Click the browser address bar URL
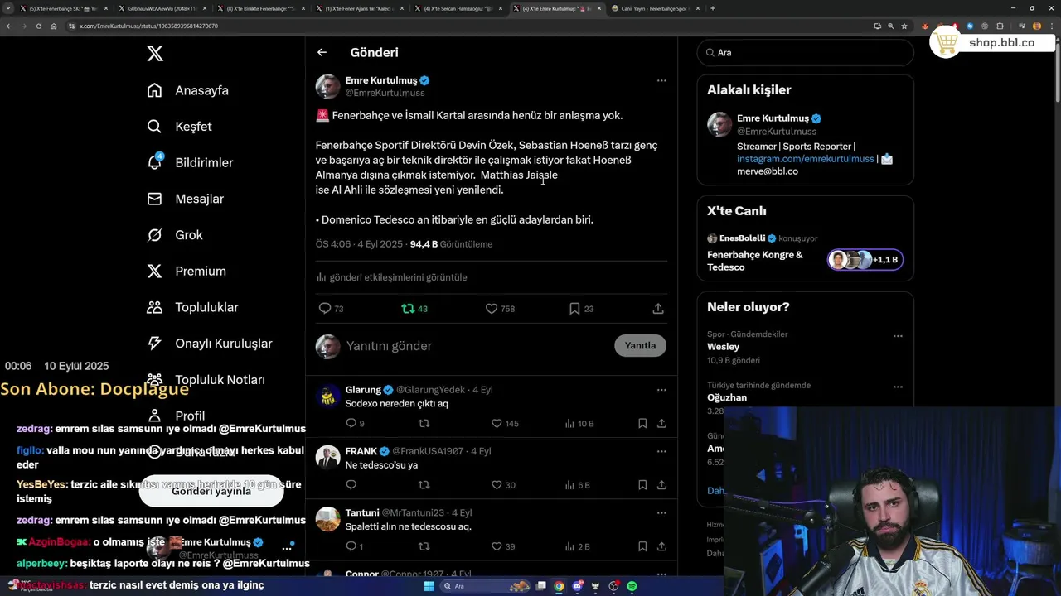Viewport: 1061px width, 596px height. tap(148, 26)
